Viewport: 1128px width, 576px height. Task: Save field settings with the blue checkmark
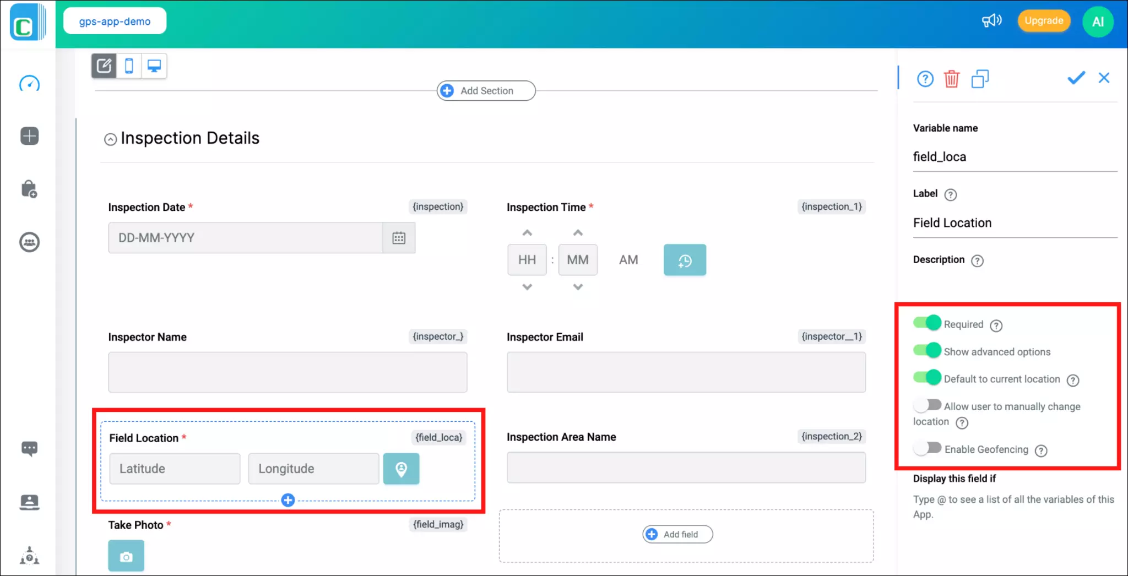[1075, 78]
